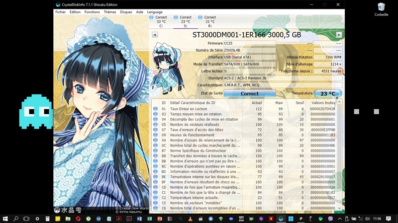Open Viber from the taskbar
Image resolution: width=398 pixels, height=223 pixels.
click(330, 219)
